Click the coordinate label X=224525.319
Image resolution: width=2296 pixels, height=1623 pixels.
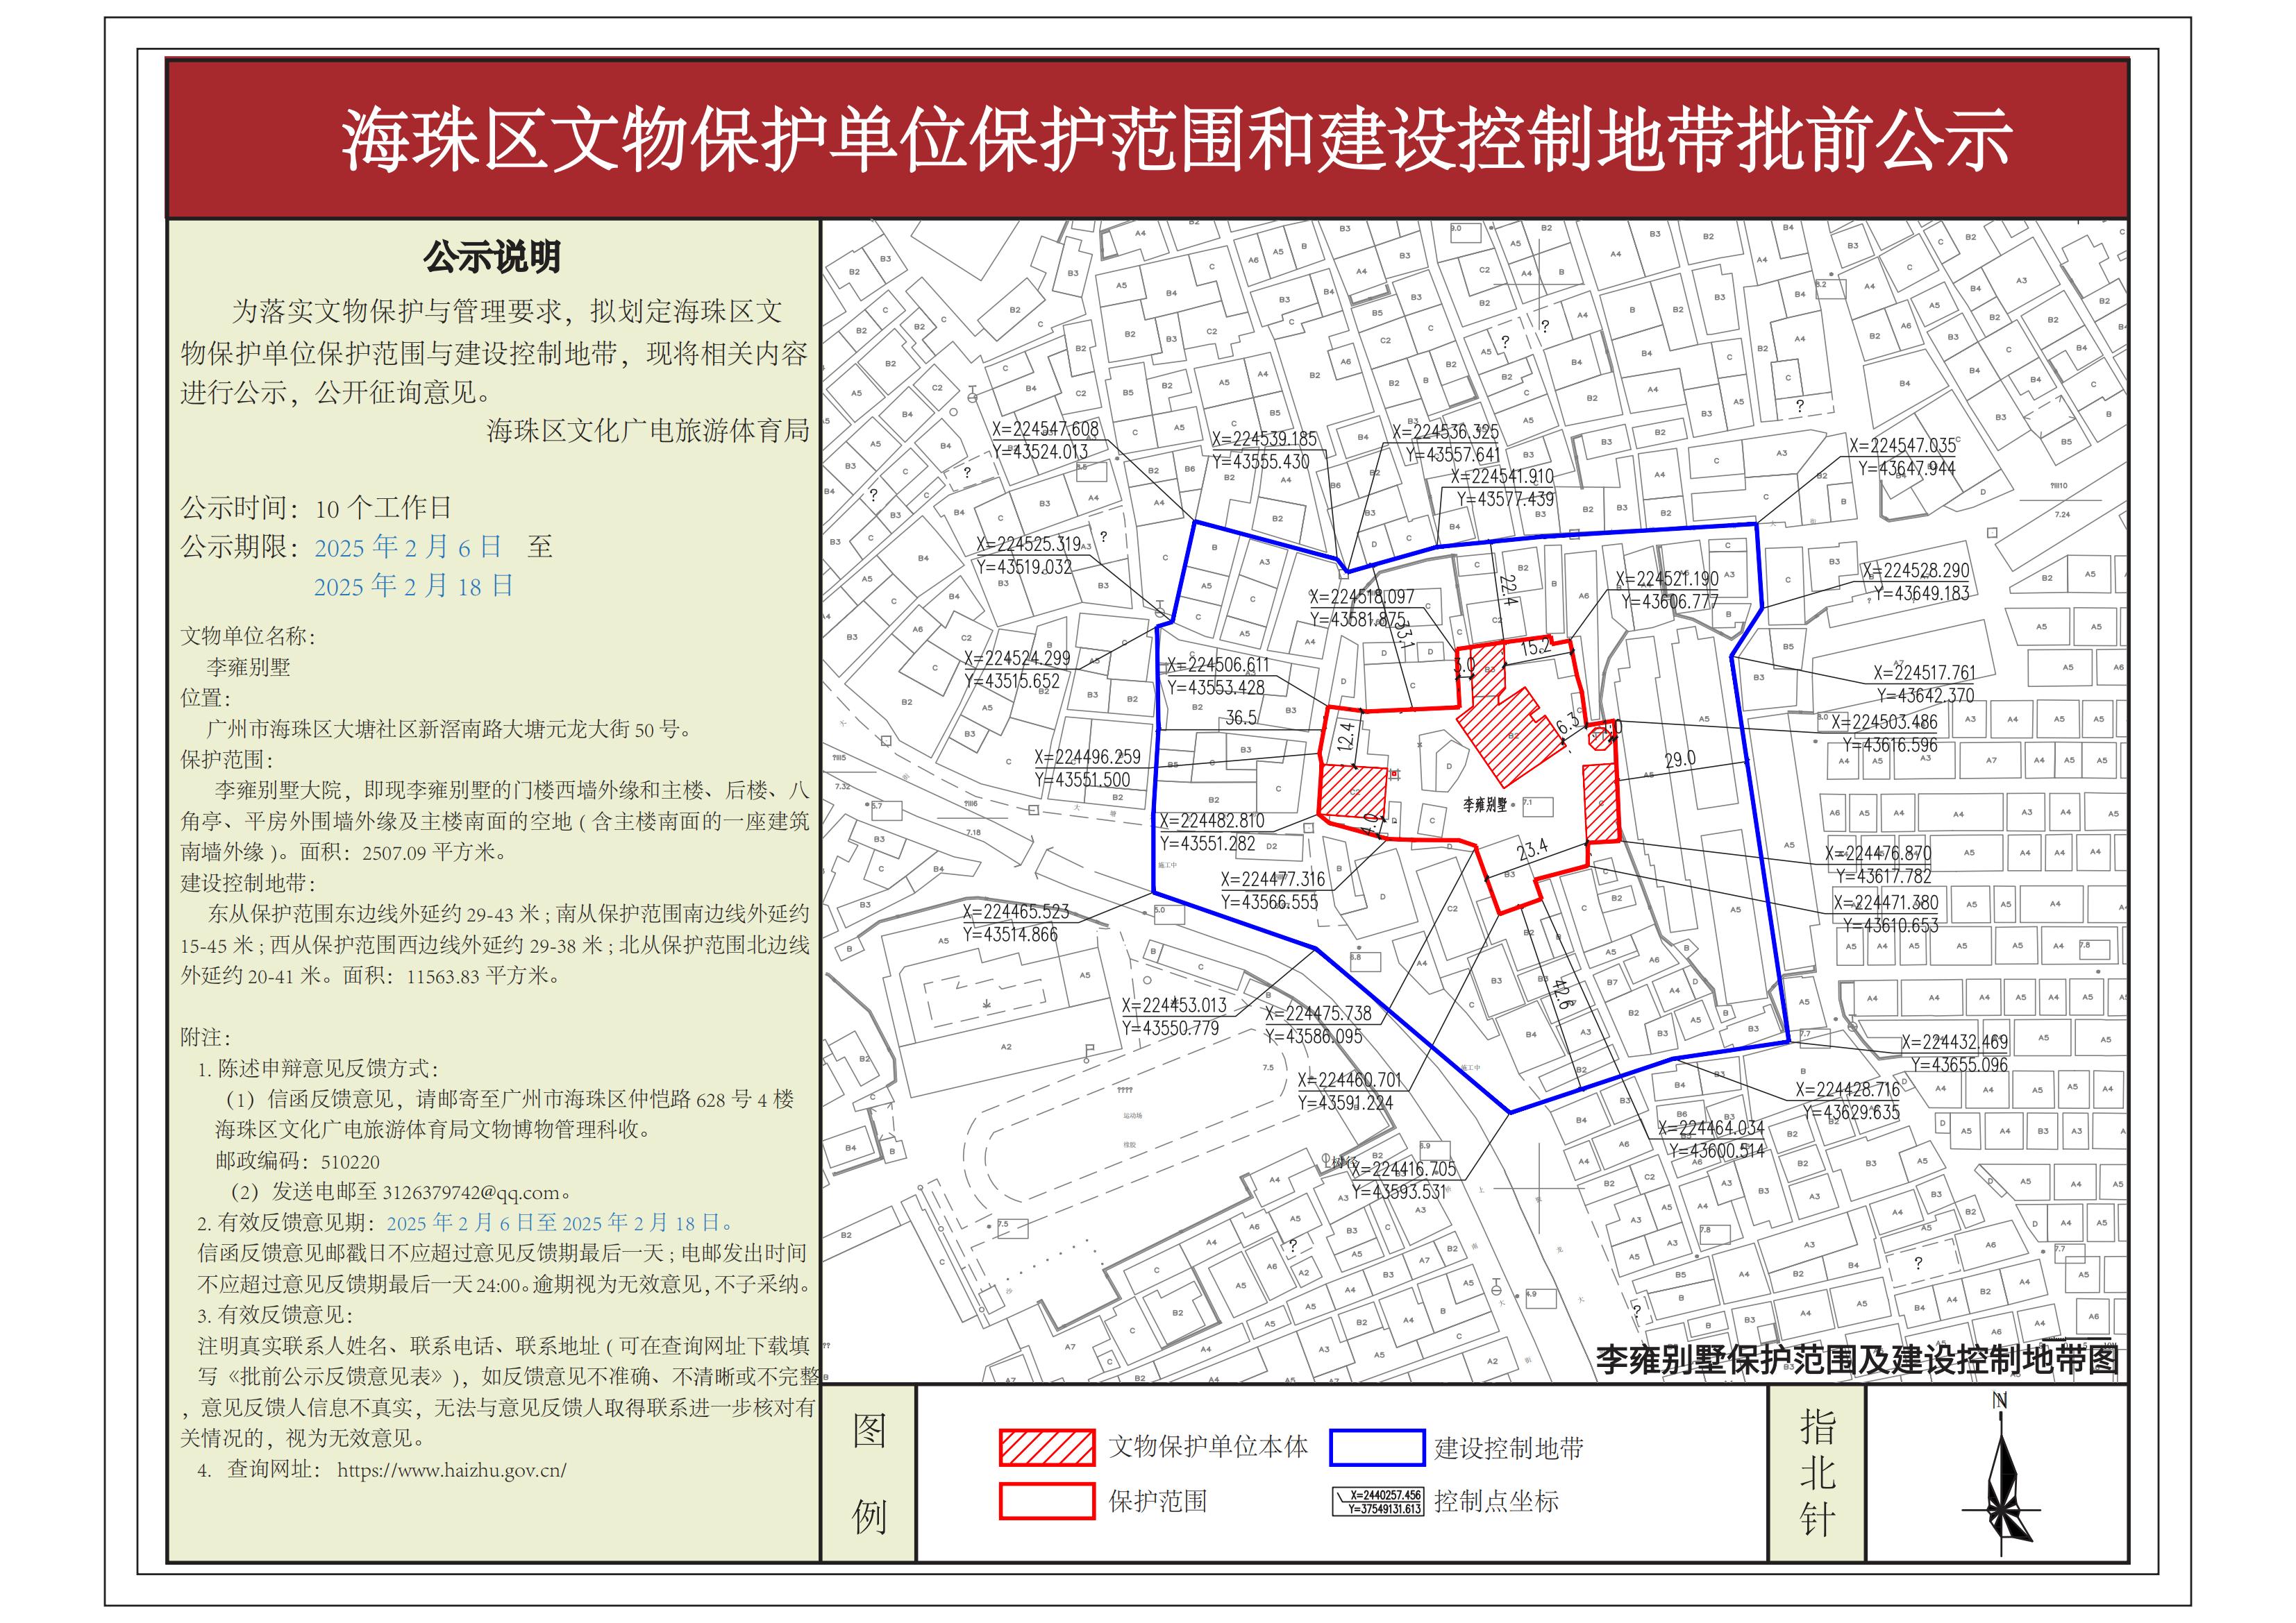click(x=1029, y=545)
